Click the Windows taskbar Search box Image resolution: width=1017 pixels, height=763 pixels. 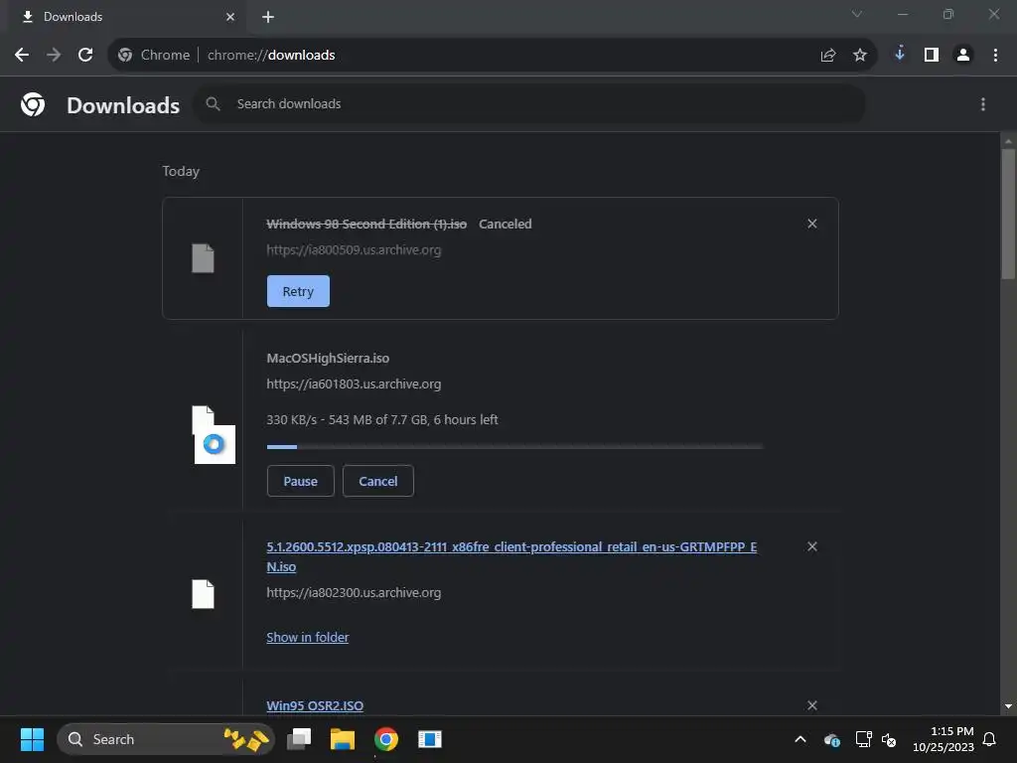[x=166, y=739]
